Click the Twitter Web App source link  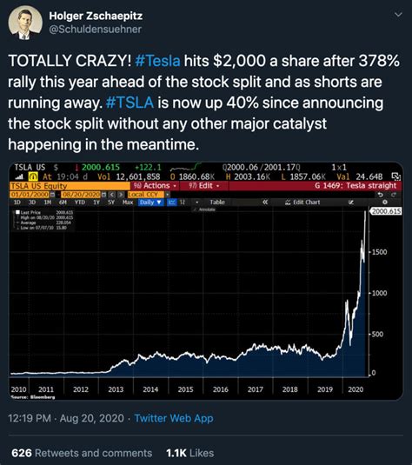174,418
